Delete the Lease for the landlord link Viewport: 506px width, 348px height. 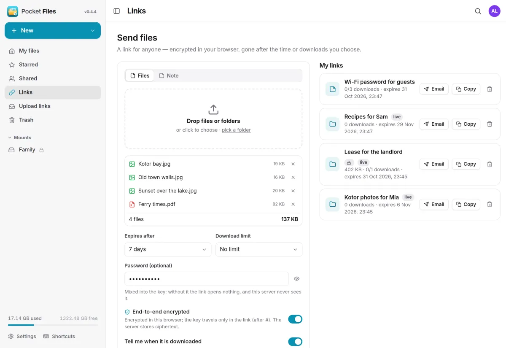[490, 164]
